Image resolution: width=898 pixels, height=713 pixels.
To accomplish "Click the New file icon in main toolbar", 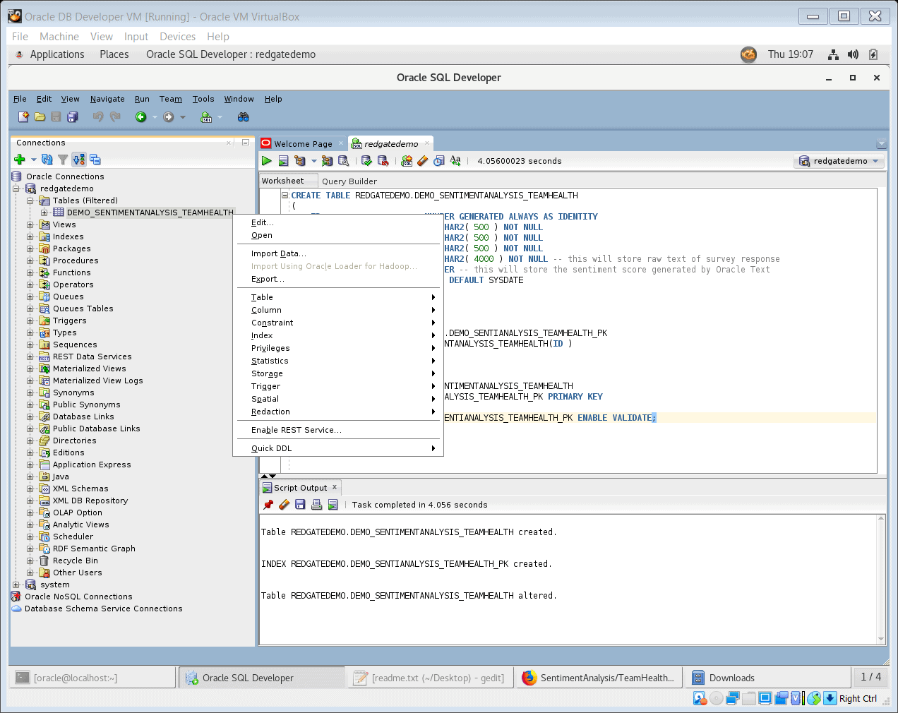I will 23,116.
